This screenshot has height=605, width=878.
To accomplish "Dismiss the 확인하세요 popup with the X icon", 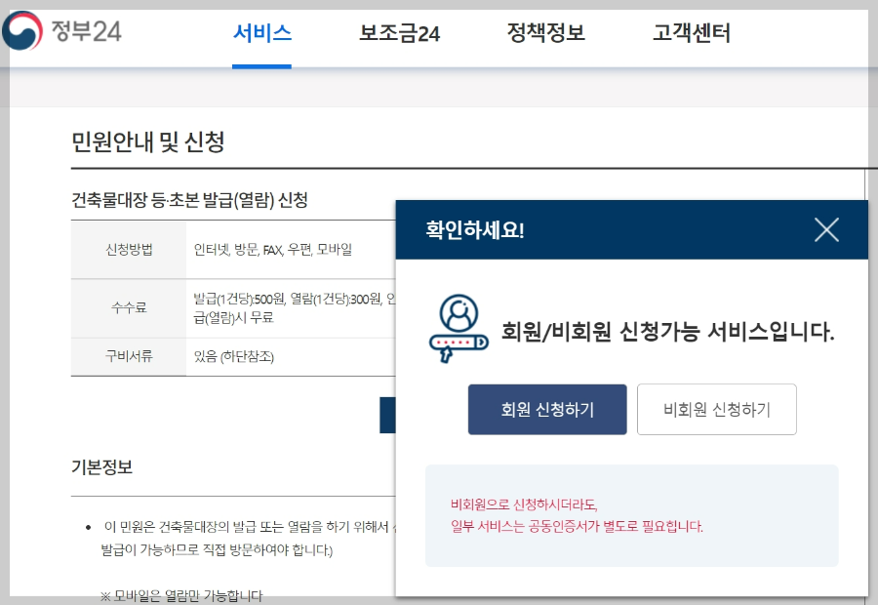I will click(826, 229).
